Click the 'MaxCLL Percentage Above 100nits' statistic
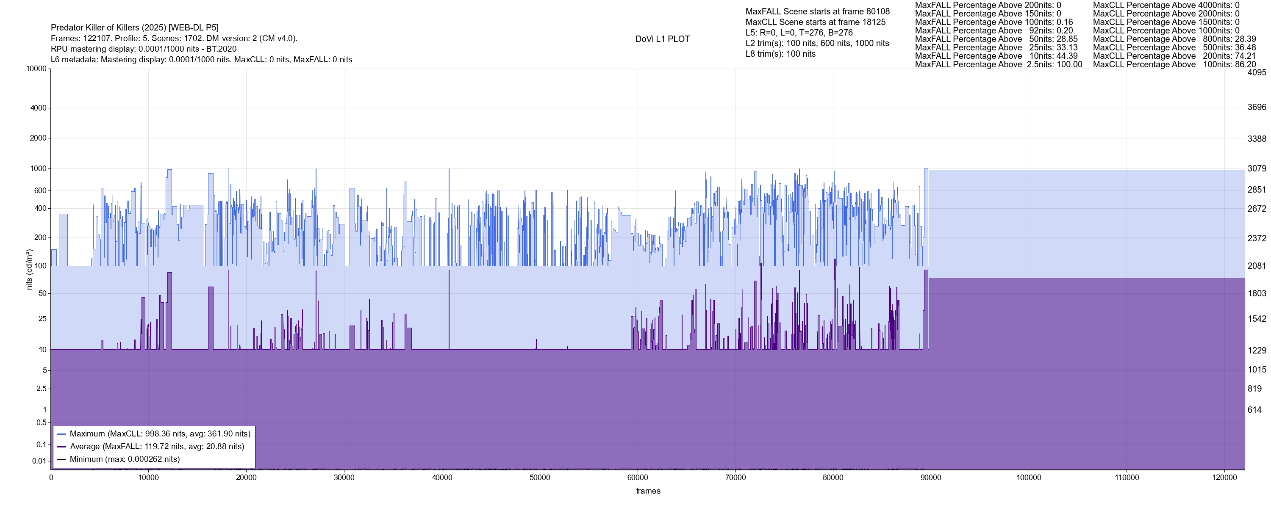Image resolution: width=1271 pixels, height=508 pixels. pyautogui.click(x=1174, y=65)
